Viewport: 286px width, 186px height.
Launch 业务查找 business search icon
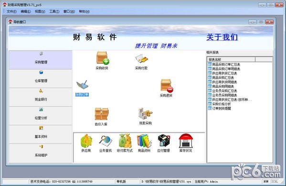(106, 143)
